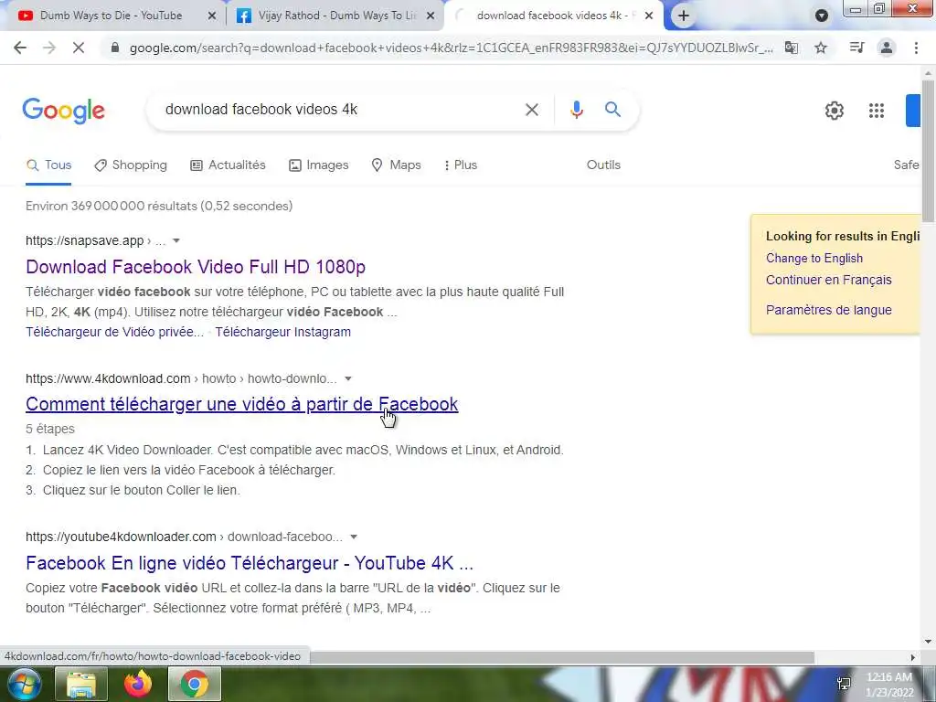Open Google settings gear
Viewport: 936px width, 702px height.
point(834,111)
